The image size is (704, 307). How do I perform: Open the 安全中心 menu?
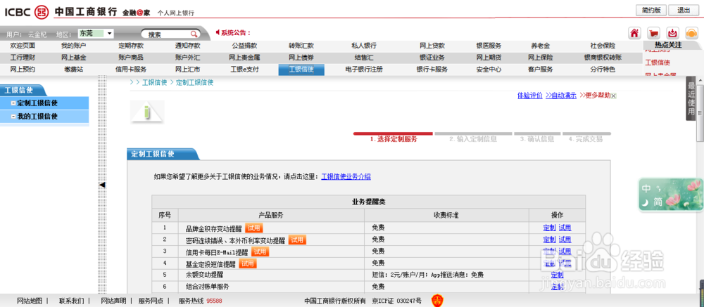(x=489, y=70)
